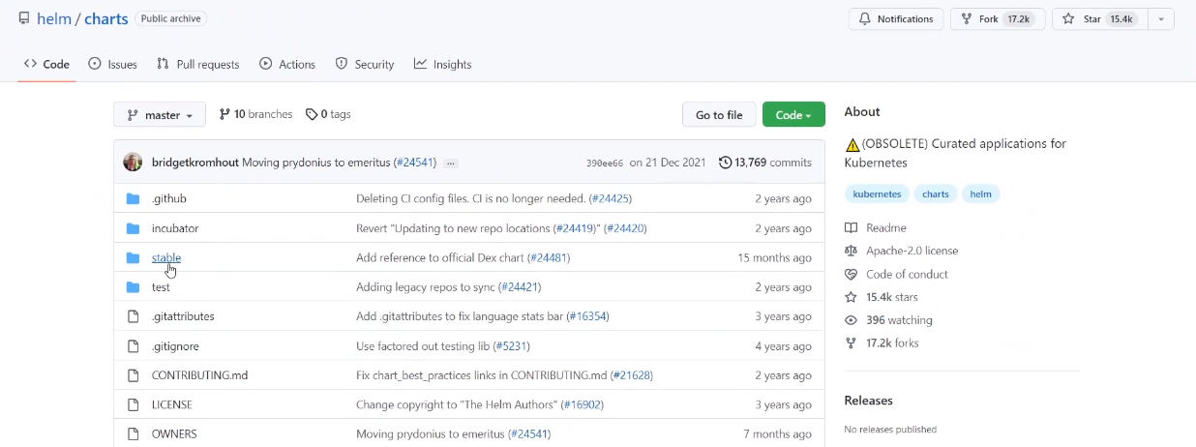Image resolution: width=1196 pixels, height=447 pixels.
Task: Switch to the Issues tab
Action: pyautogui.click(x=112, y=65)
